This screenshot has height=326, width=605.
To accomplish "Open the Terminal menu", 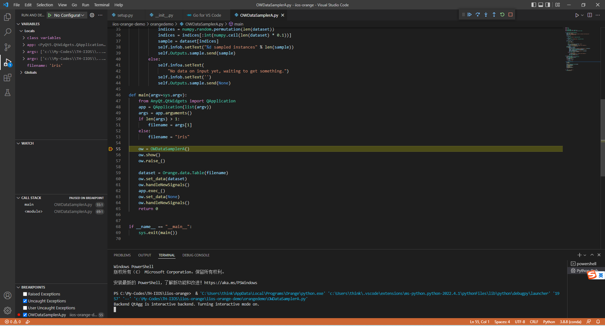I will (x=101, y=5).
